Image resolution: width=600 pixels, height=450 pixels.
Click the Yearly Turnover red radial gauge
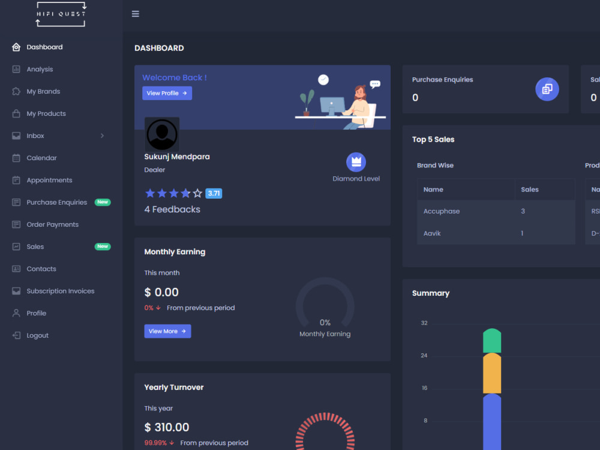click(325, 431)
